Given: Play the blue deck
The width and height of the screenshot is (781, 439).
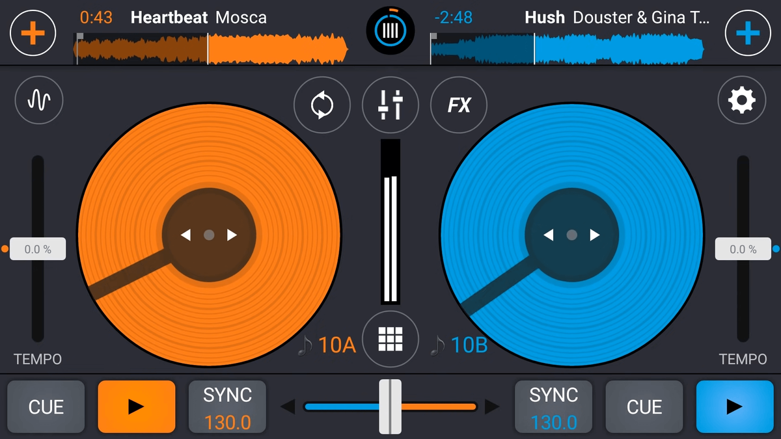Looking at the screenshot, I should pyautogui.click(x=735, y=406).
